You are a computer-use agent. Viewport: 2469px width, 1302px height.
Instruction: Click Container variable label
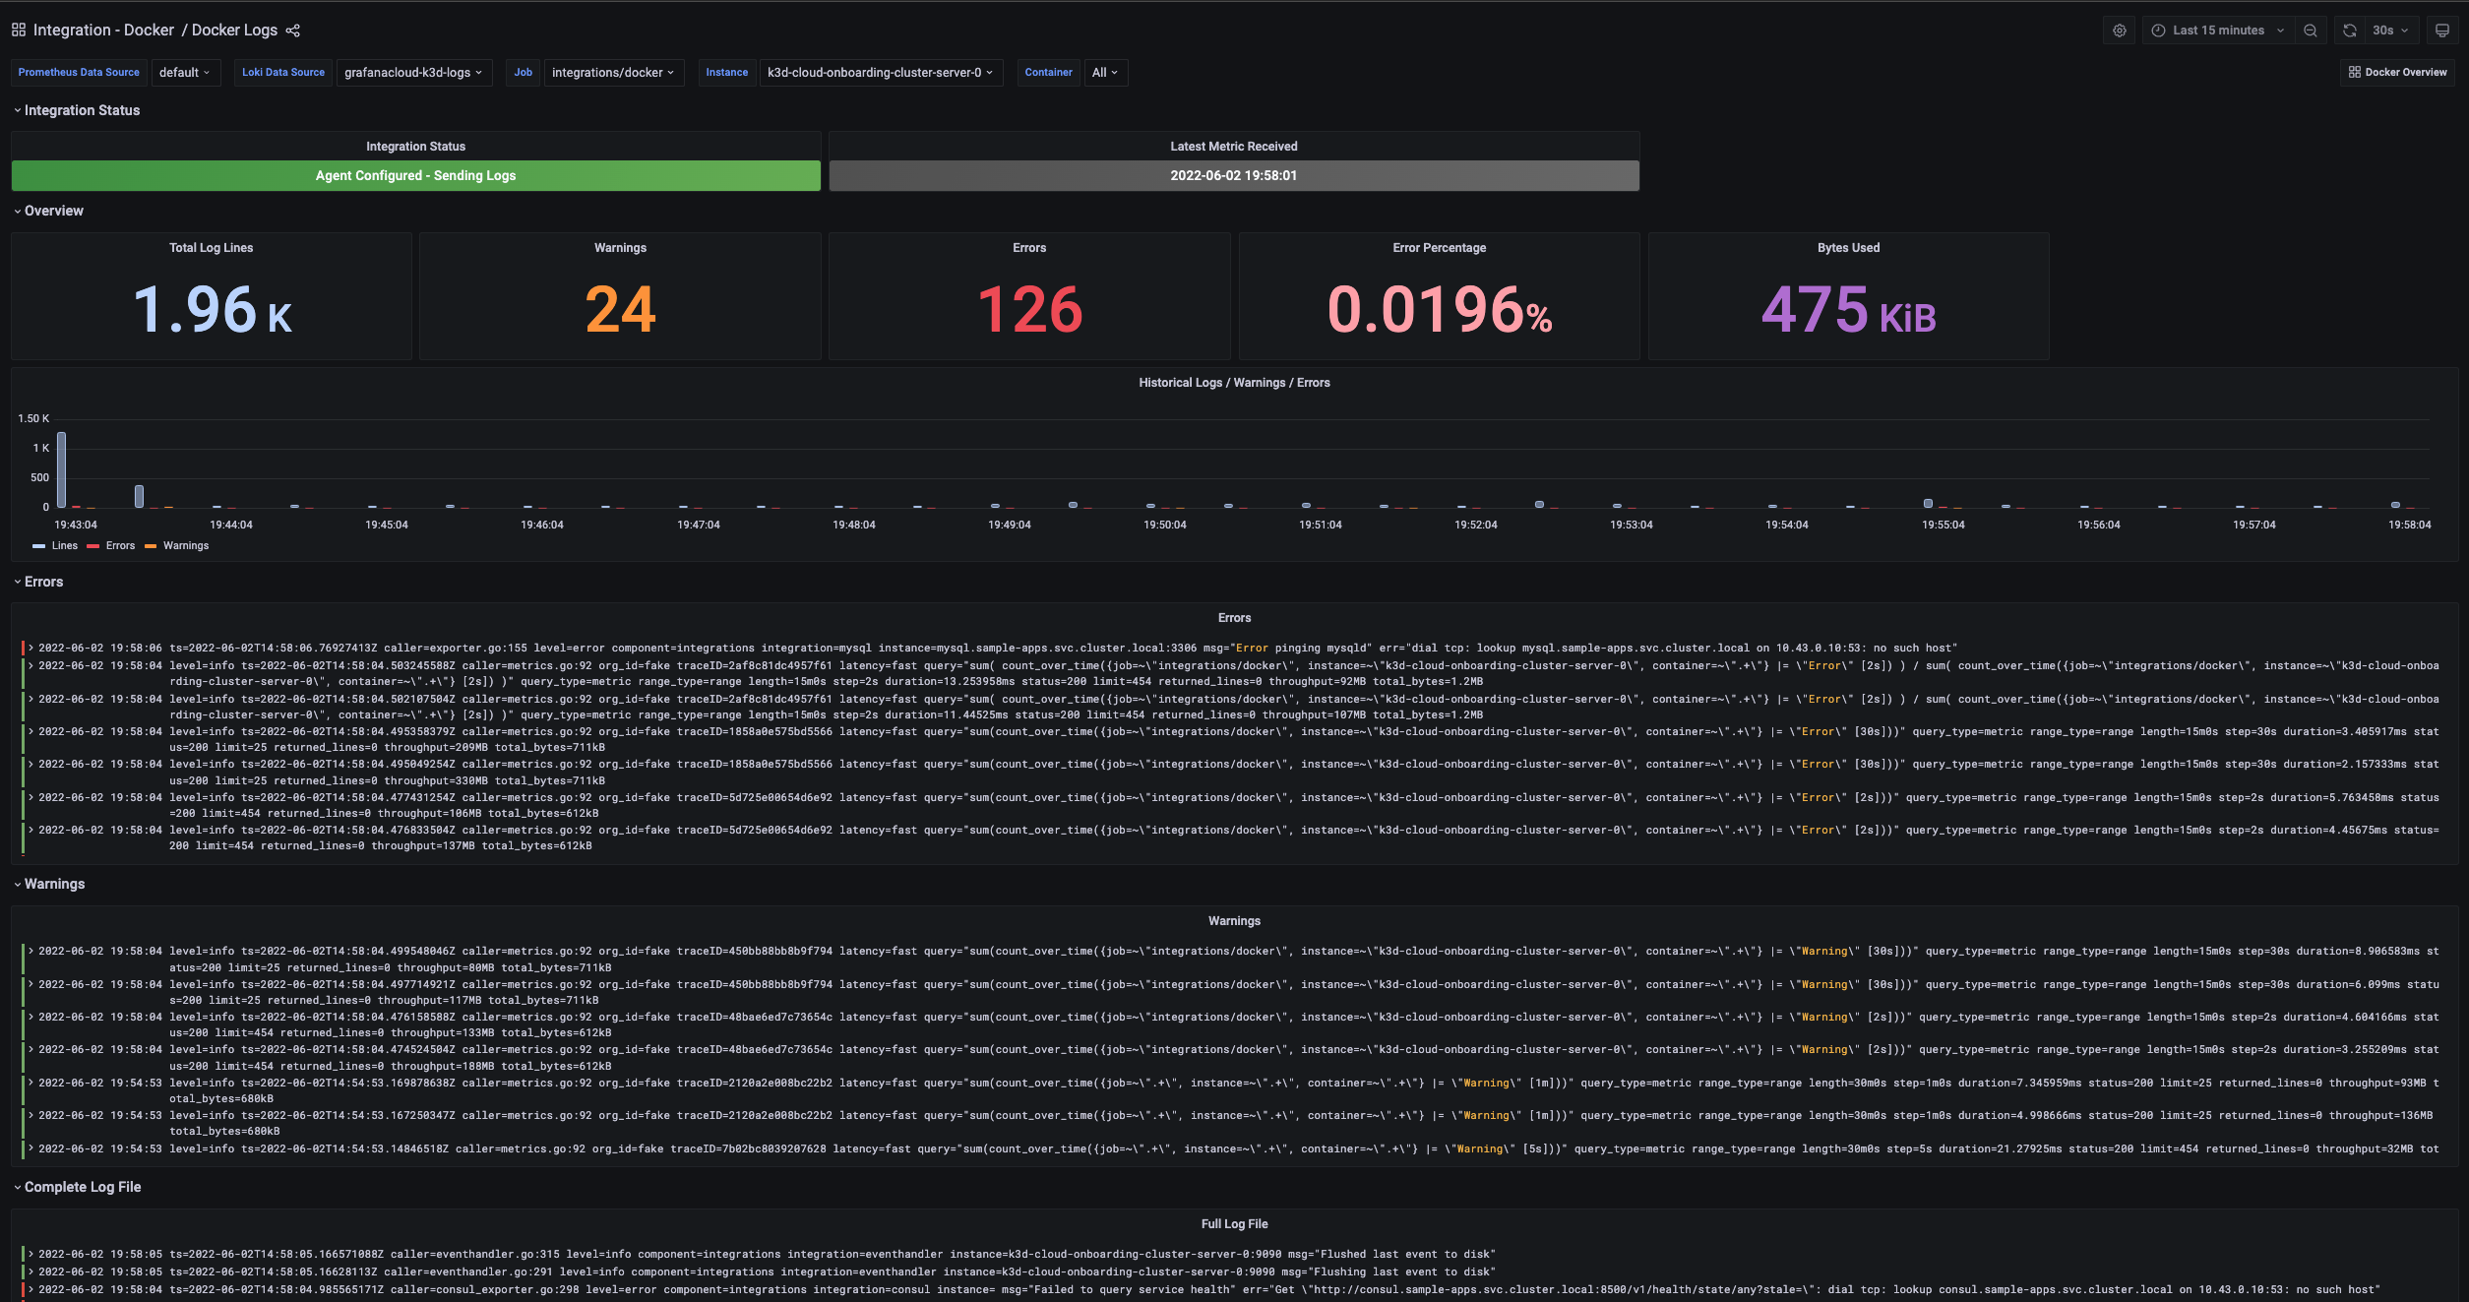click(1048, 73)
